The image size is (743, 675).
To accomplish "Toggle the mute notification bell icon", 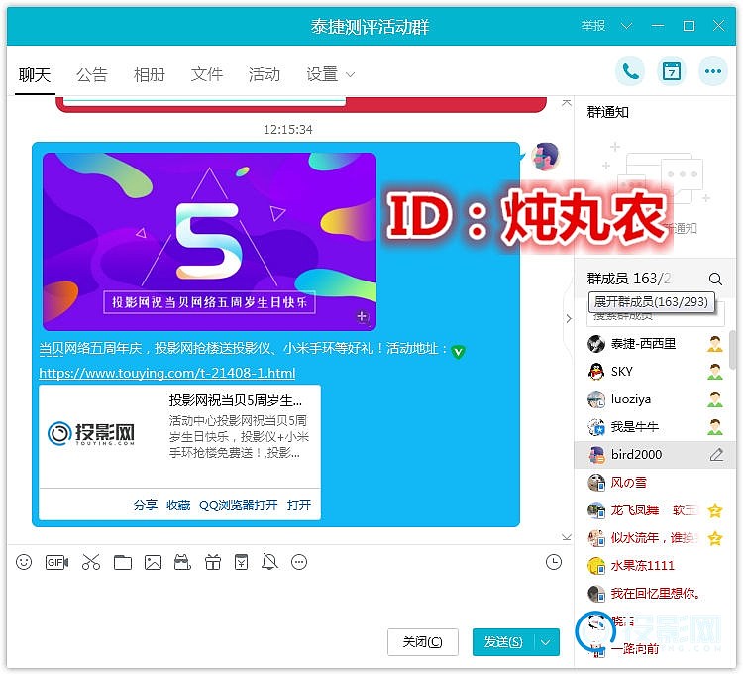I will pos(269,562).
